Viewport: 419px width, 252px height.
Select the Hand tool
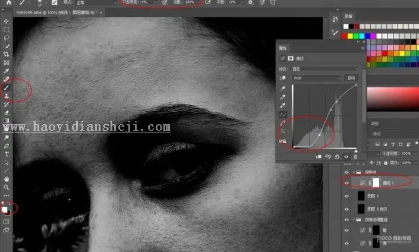pos(6,179)
